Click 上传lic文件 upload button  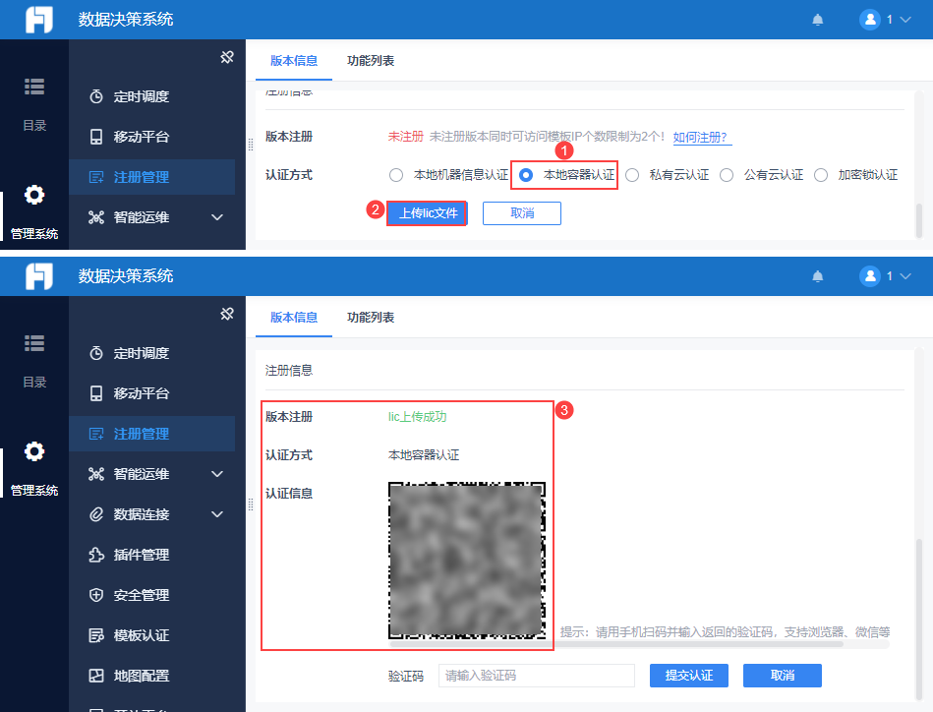(428, 213)
